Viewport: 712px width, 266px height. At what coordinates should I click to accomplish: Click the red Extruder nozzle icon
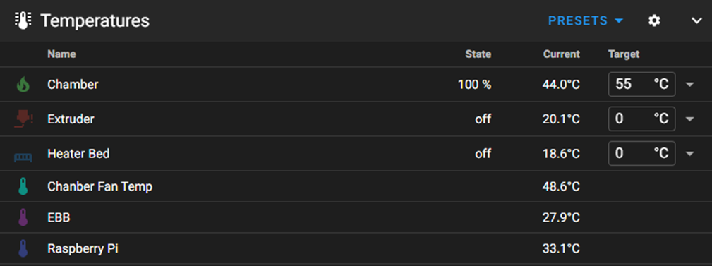coord(23,119)
